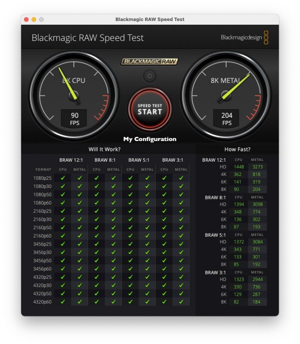Click BRAW 8:1 6K CPU value 136

[x=238, y=219]
